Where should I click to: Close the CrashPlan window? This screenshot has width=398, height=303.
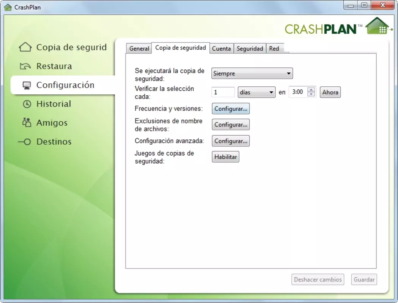click(383, 5)
